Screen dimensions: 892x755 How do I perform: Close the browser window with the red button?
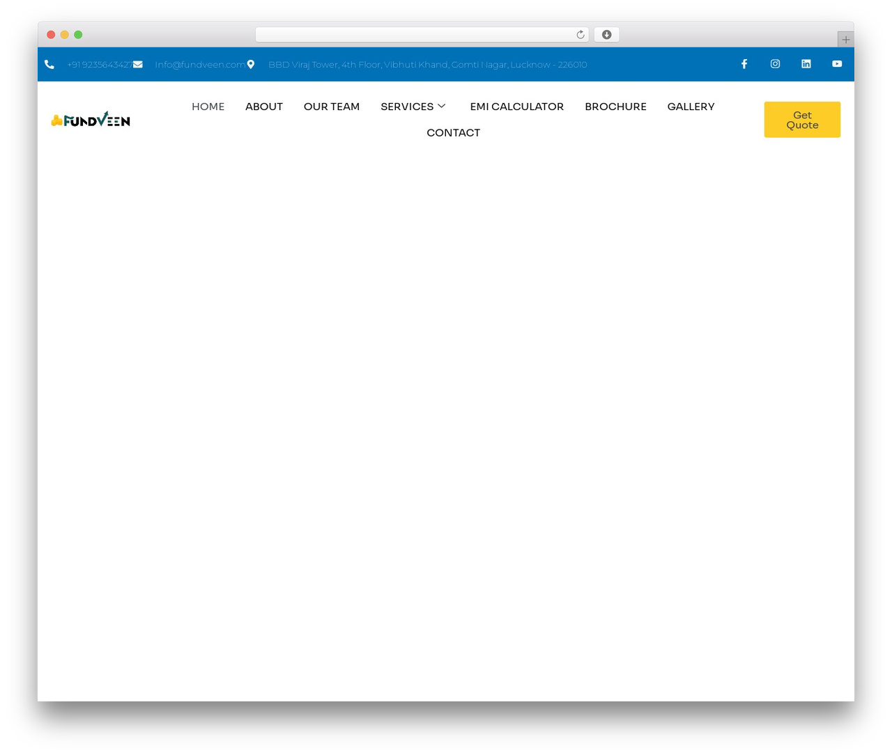click(x=51, y=35)
